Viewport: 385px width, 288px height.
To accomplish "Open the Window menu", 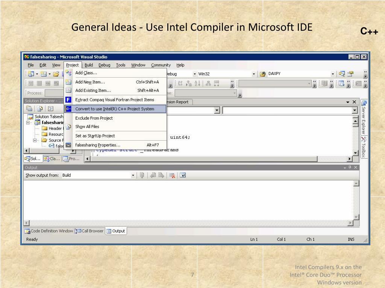I will (138, 65).
